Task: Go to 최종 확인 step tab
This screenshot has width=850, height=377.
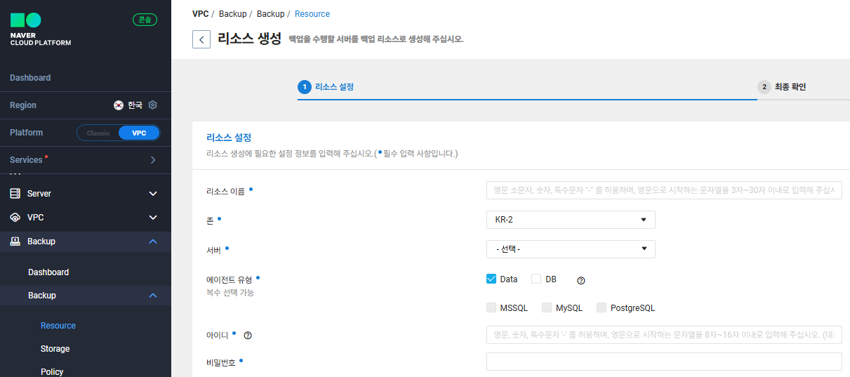Action: [790, 87]
